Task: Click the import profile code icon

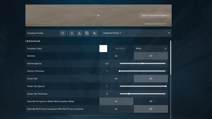Action: click(x=79, y=33)
